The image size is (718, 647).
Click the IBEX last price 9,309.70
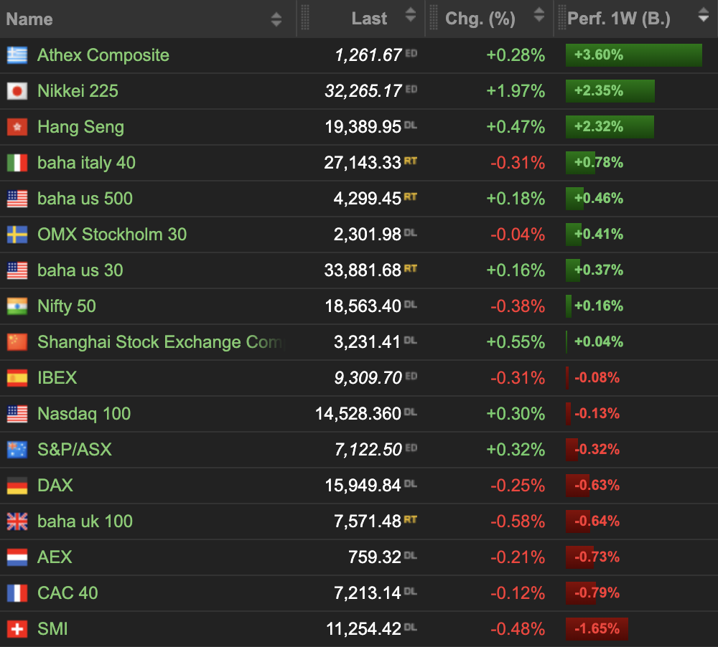click(368, 378)
